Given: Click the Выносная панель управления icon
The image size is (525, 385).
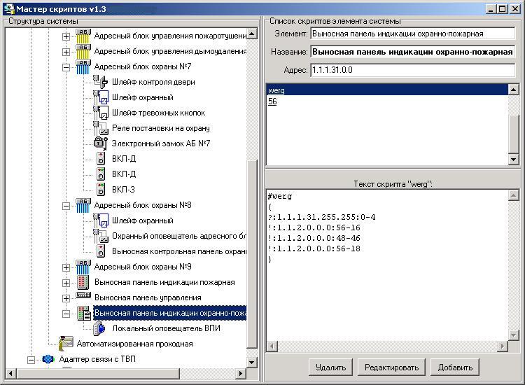Looking at the screenshot, I should click(x=83, y=295).
